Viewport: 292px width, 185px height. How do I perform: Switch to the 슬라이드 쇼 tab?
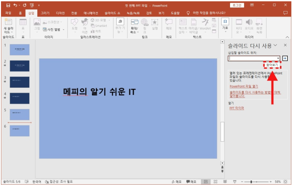(112, 13)
